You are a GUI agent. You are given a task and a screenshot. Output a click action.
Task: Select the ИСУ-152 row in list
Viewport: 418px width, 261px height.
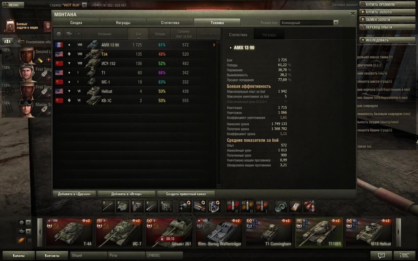[136, 63]
